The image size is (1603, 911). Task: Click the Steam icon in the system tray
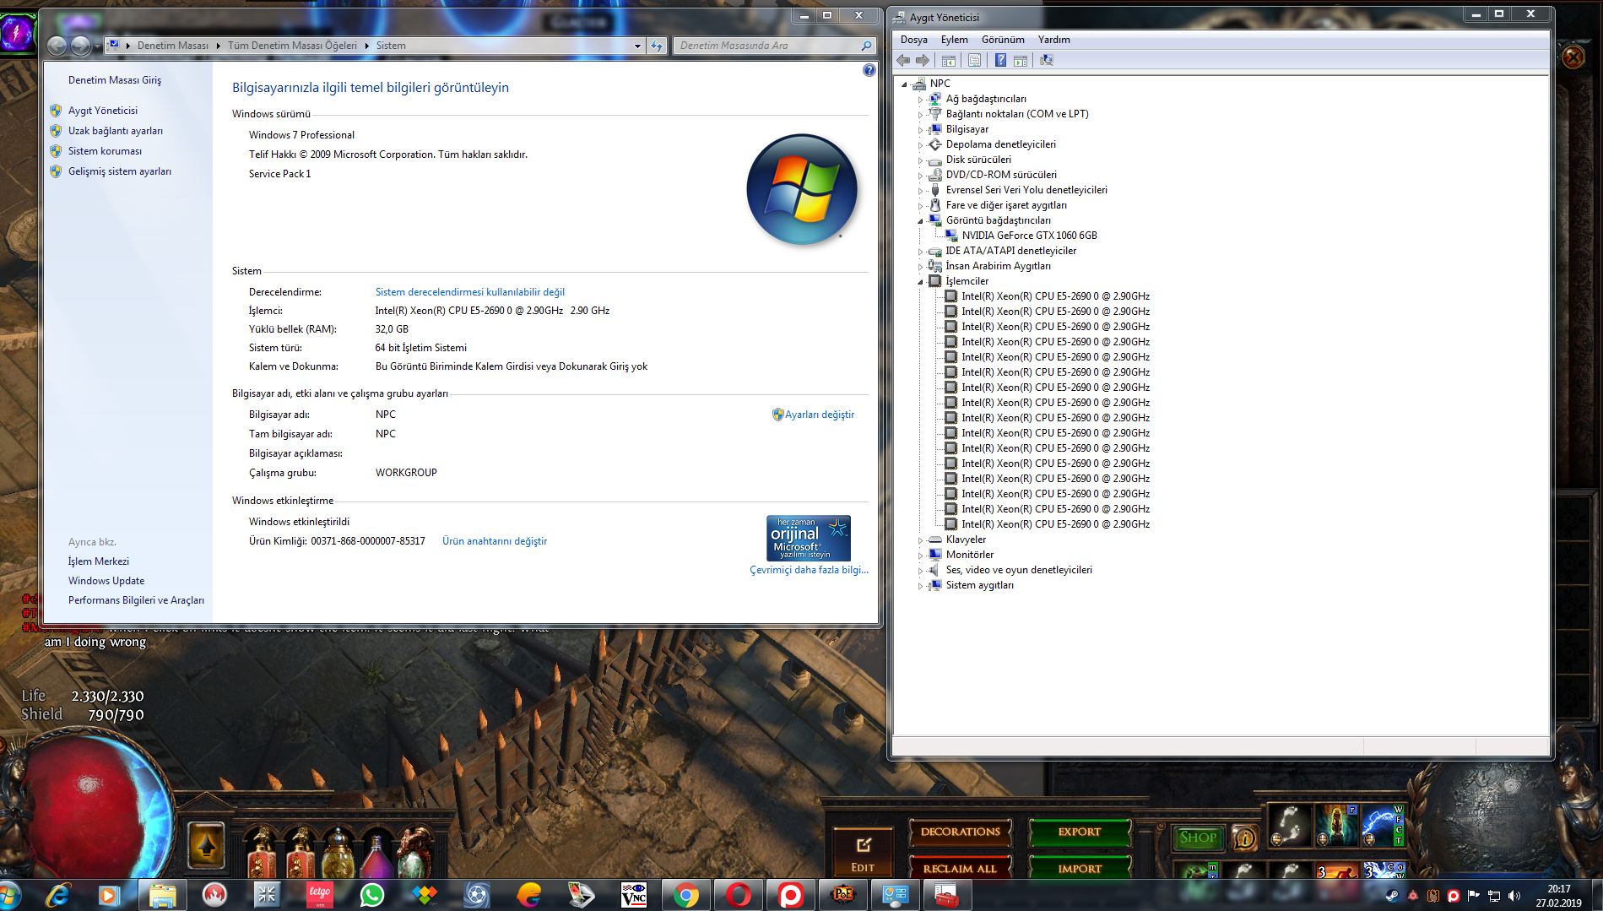pyautogui.click(x=1392, y=896)
